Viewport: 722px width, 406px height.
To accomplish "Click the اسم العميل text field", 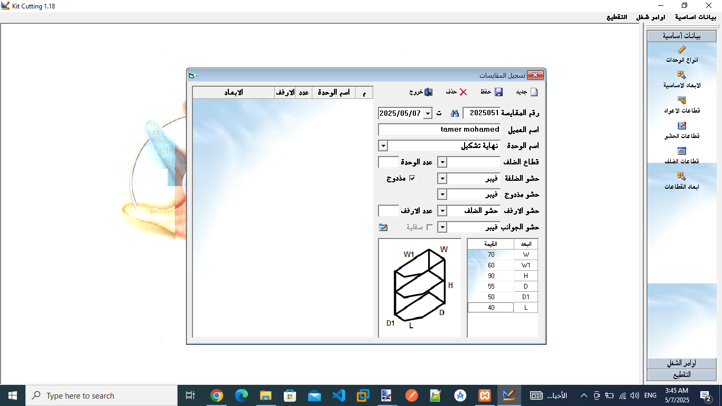I will click(x=439, y=130).
